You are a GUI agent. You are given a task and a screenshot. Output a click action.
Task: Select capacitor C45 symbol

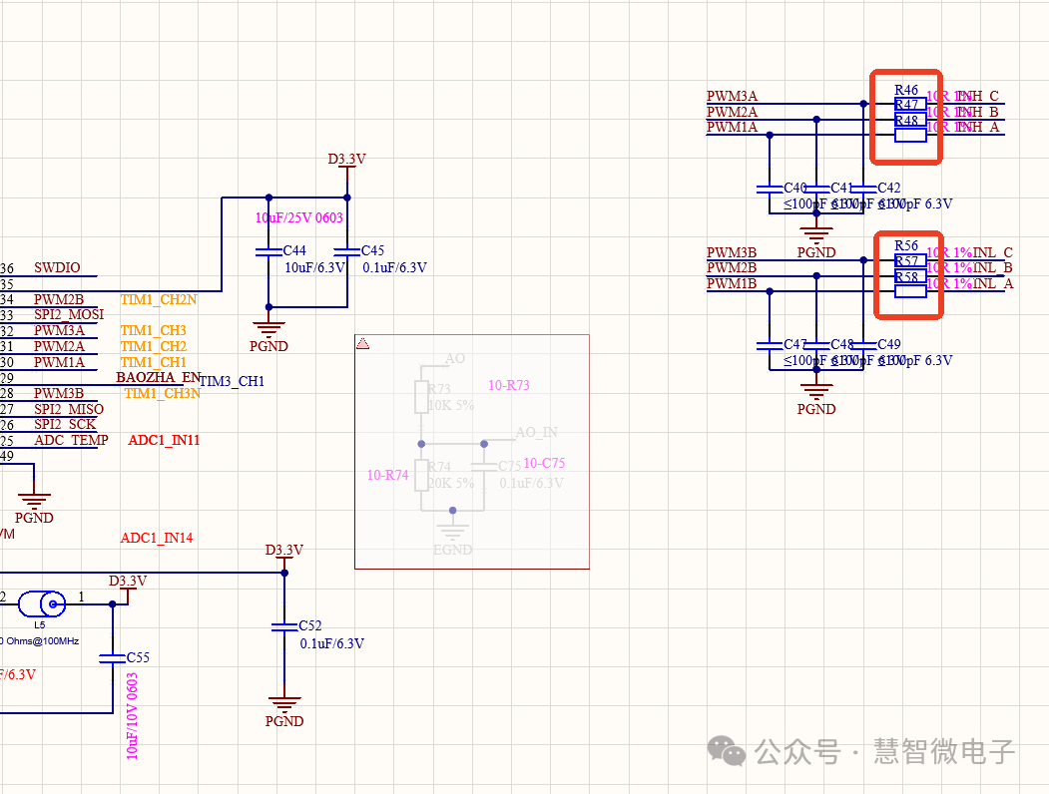point(346,251)
